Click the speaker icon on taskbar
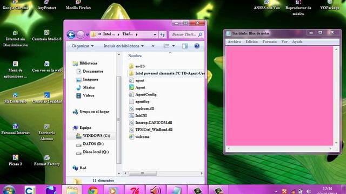Screen dimensions: 346x194 156,190
